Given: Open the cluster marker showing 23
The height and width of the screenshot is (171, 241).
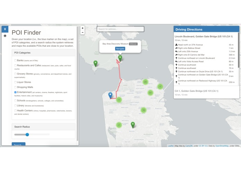Looking at the screenshot, I should pos(145,82).
